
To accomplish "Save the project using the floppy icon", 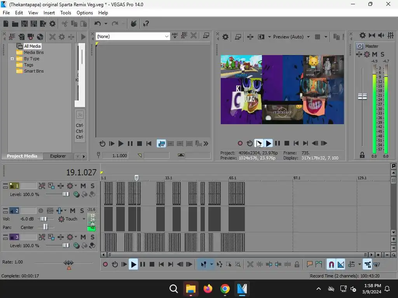I will tap(24, 24).
